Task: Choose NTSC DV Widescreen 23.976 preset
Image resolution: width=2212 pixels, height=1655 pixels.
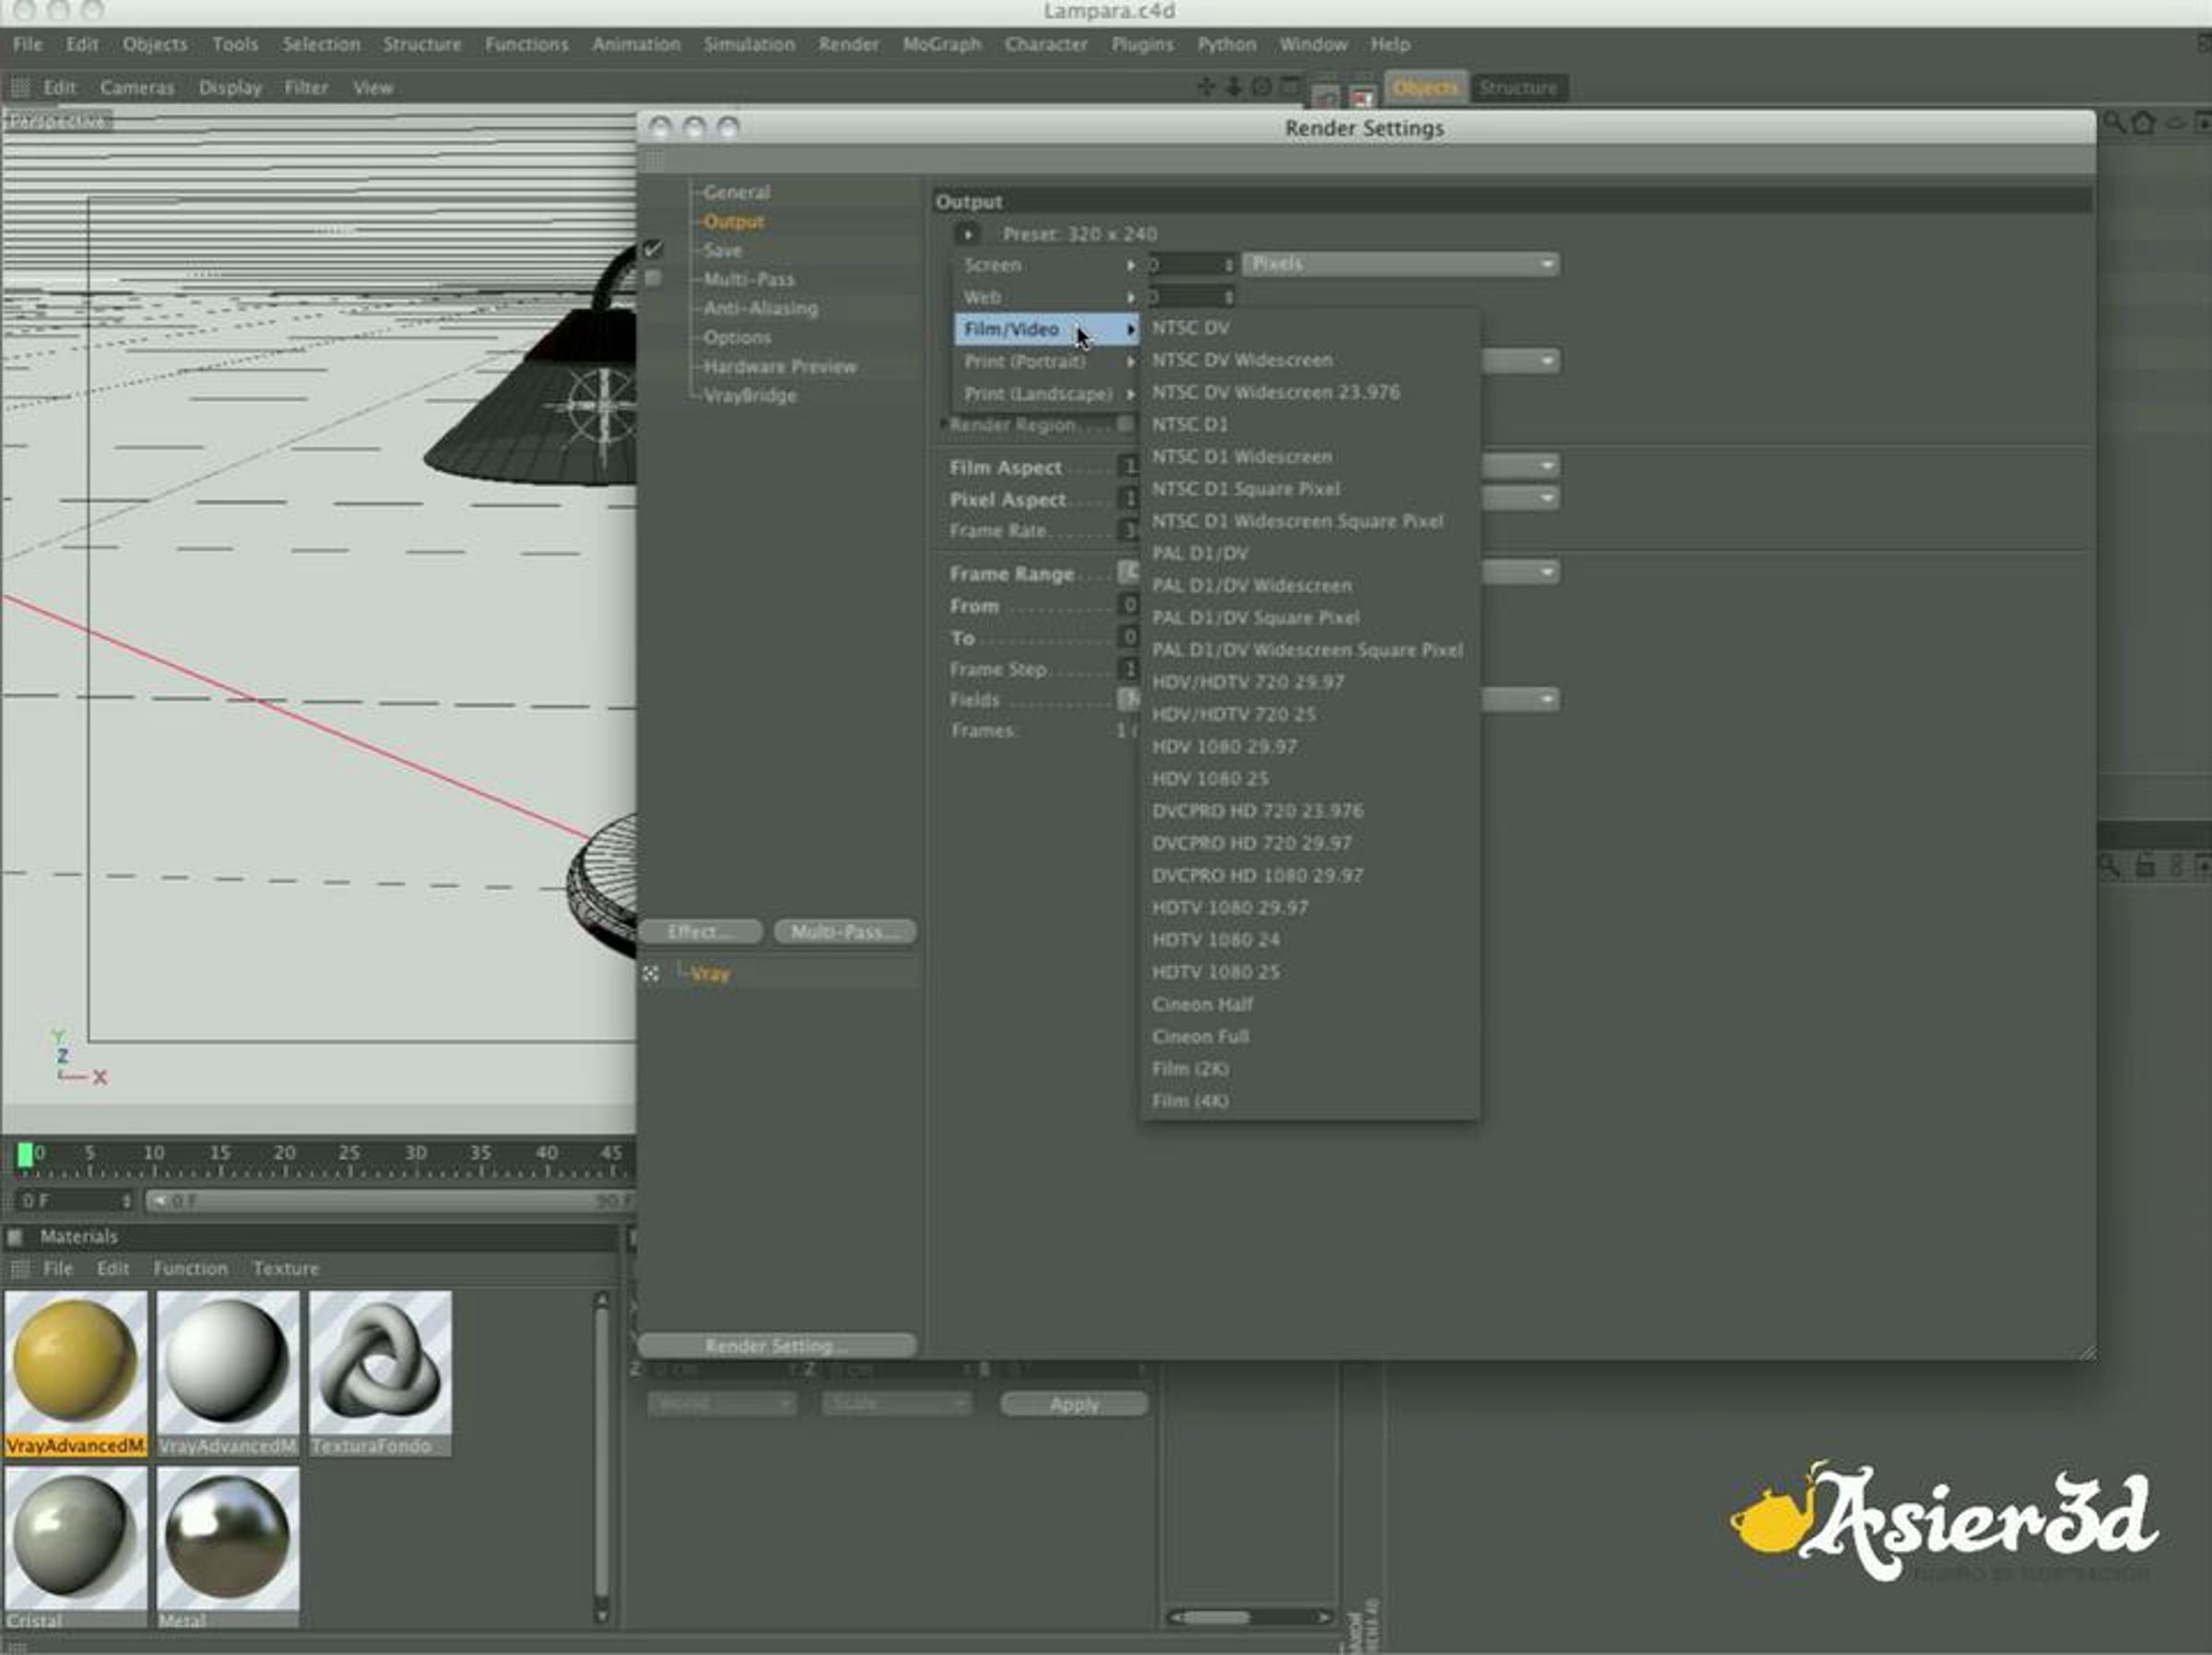Action: (x=1310, y=392)
